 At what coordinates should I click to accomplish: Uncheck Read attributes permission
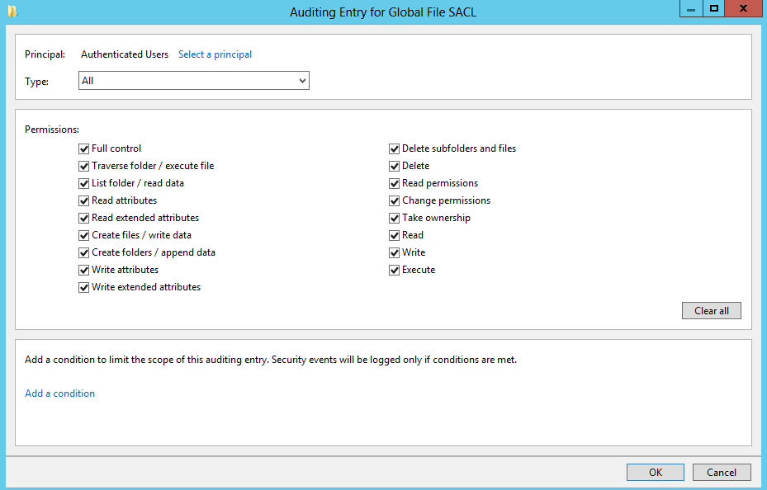83,200
